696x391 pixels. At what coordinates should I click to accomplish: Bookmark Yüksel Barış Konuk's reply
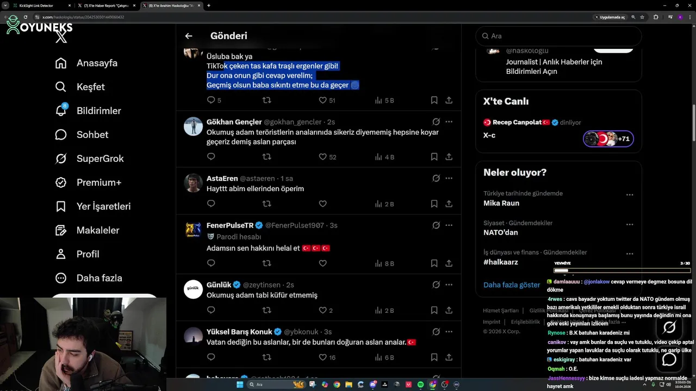pos(434,357)
